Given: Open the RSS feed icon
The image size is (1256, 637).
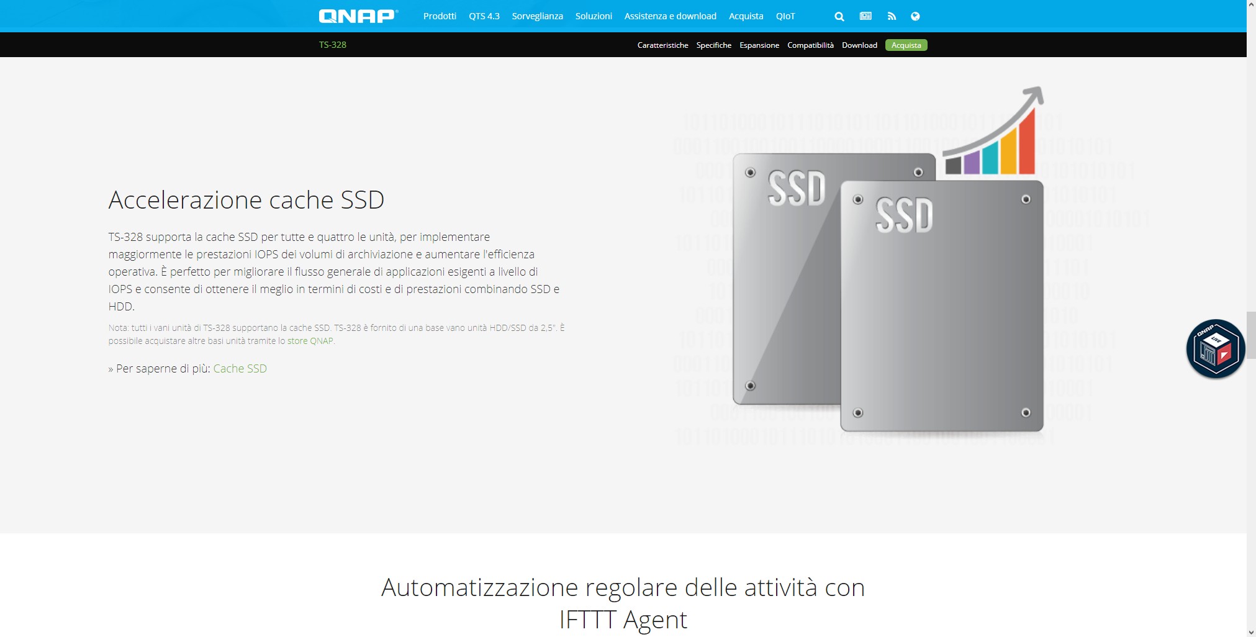Looking at the screenshot, I should tap(892, 16).
